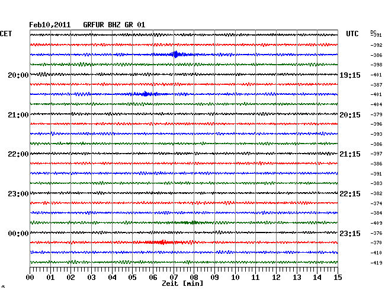This screenshot has height=293, width=385.
Task: Click the x-axis minute label 07
Action: pos(174,278)
